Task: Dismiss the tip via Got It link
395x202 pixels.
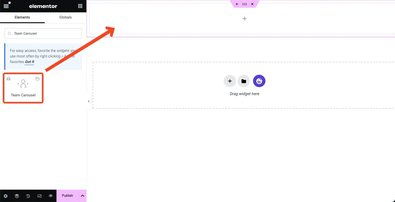Action: 30,62
